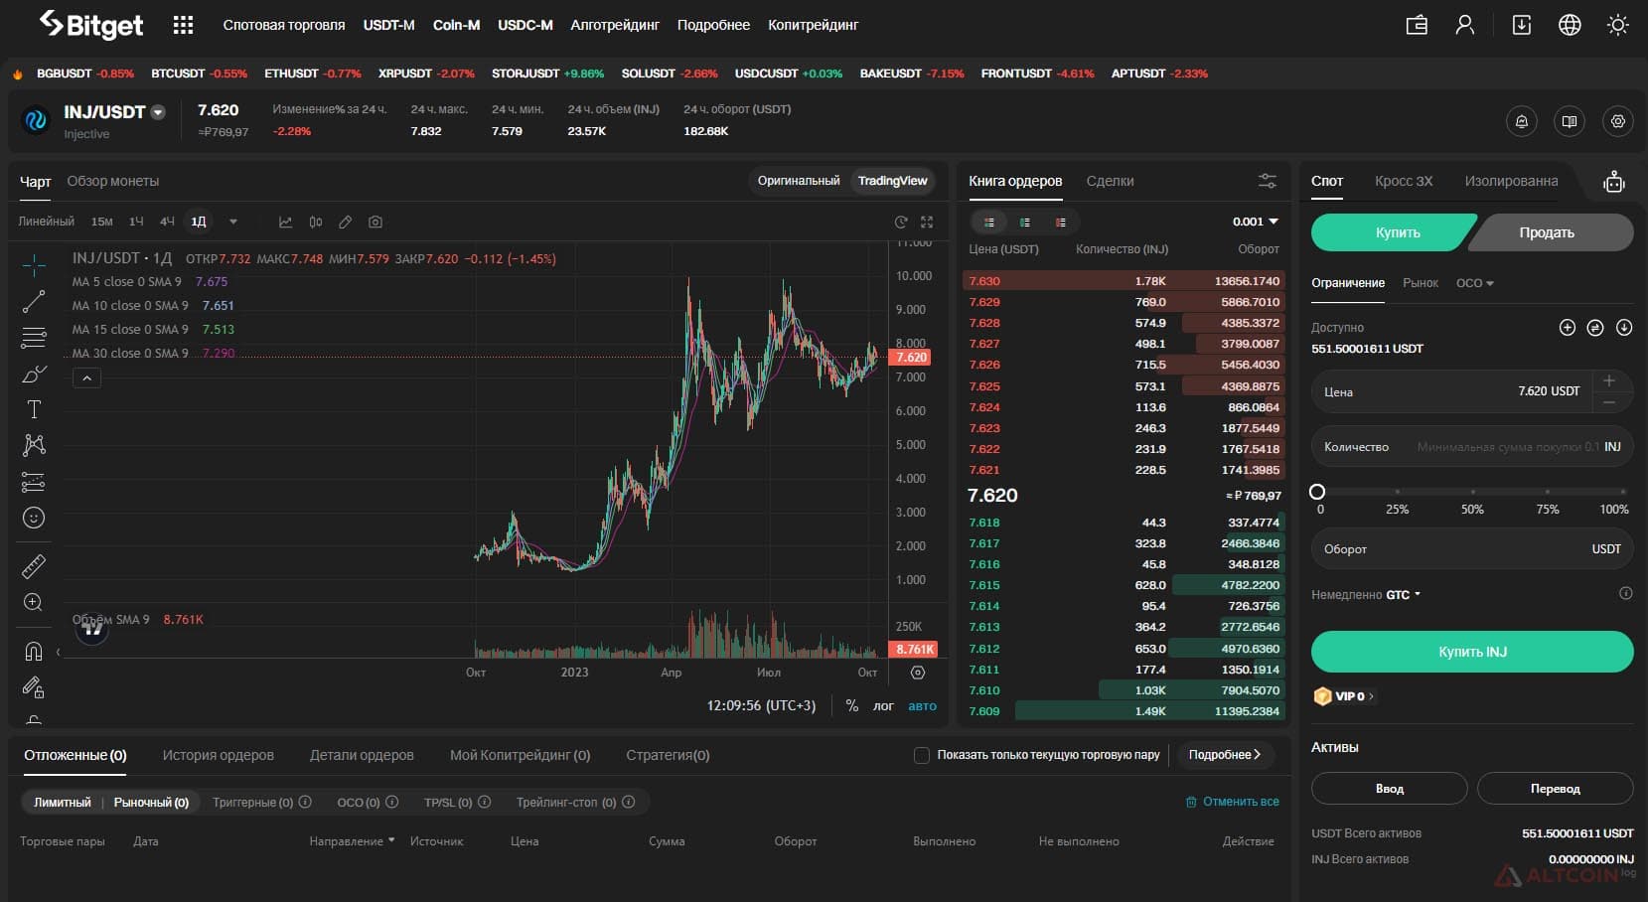This screenshot has width=1648, height=902.
Task: Select the ruler measure tool
Action: click(x=34, y=566)
